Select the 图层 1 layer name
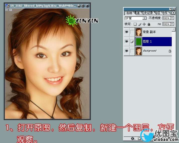 tap(147, 41)
